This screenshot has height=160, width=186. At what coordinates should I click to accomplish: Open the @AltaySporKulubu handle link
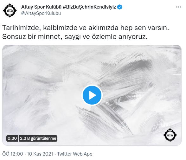[x=41, y=13]
